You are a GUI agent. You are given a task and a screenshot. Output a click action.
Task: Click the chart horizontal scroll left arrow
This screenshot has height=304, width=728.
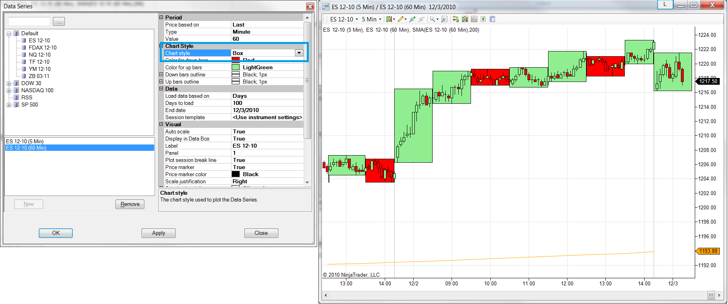[x=325, y=295]
